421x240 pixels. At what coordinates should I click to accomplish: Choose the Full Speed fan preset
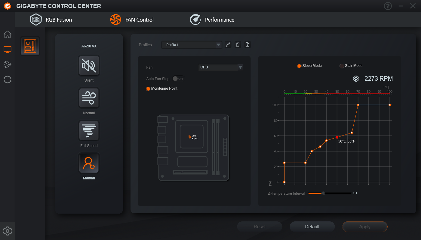(x=89, y=130)
